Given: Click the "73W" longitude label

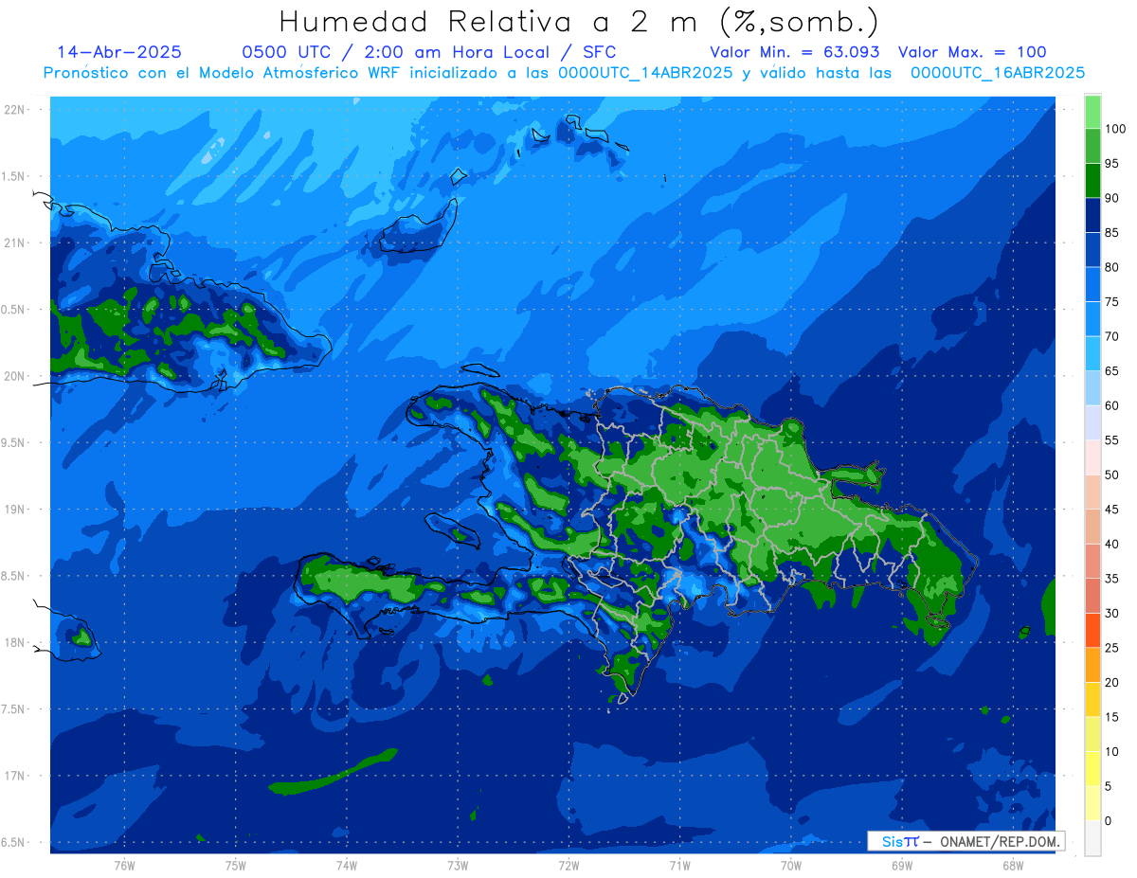Looking at the screenshot, I should coord(458,866).
